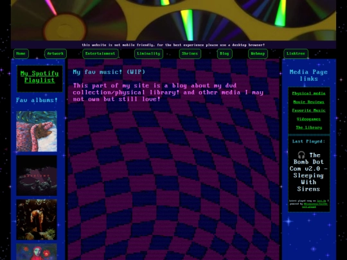The image size is (347, 260).
Task: Click the CD discs header banner image
Action: (x=173, y=20)
